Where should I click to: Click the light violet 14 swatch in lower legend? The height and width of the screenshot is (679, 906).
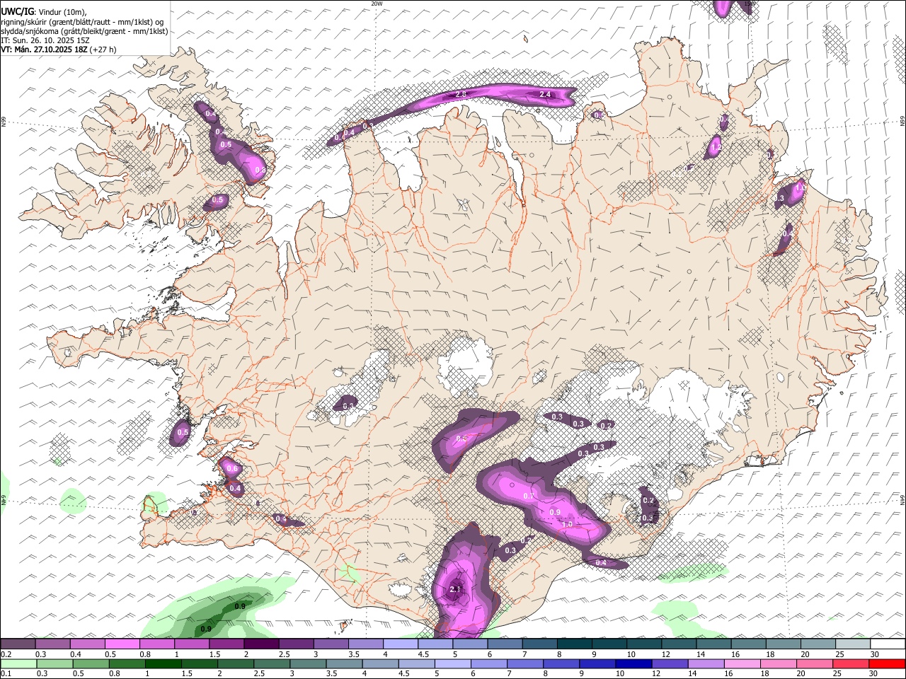coord(706,663)
